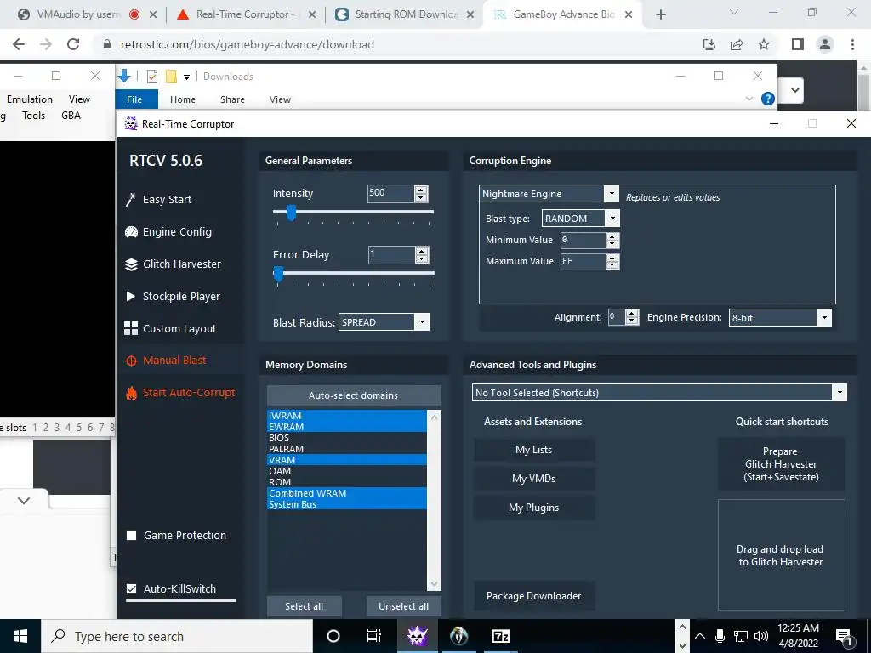The height and width of the screenshot is (653, 871).
Task: Open 7-Zip taskbar icon
Action: (500, 636)
